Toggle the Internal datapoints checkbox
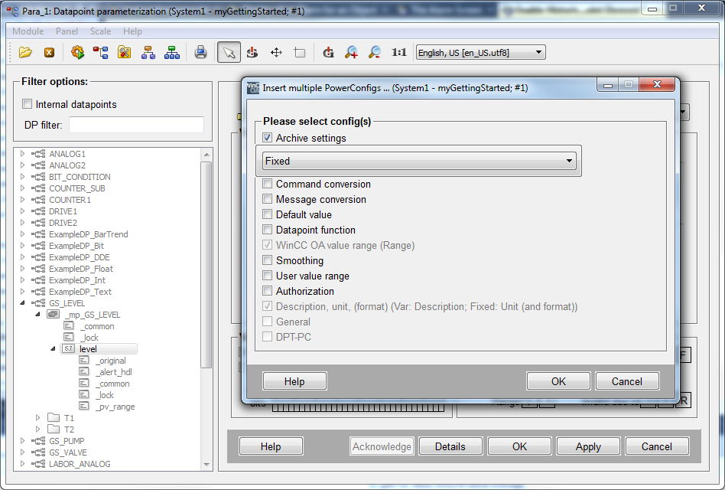 point(28,105)
